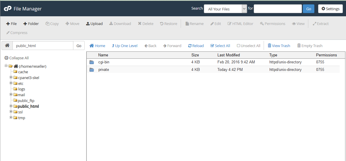The image size is (346, 161).
Task: Expand the cpanel3-skel tree folder
Action: pyautogui.click(x=11, y=78)
